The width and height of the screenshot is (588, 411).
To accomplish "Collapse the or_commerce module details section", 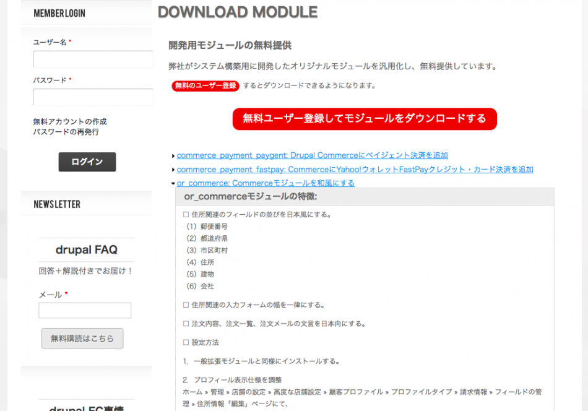I will pyautogui.click(x=171, y=183).
